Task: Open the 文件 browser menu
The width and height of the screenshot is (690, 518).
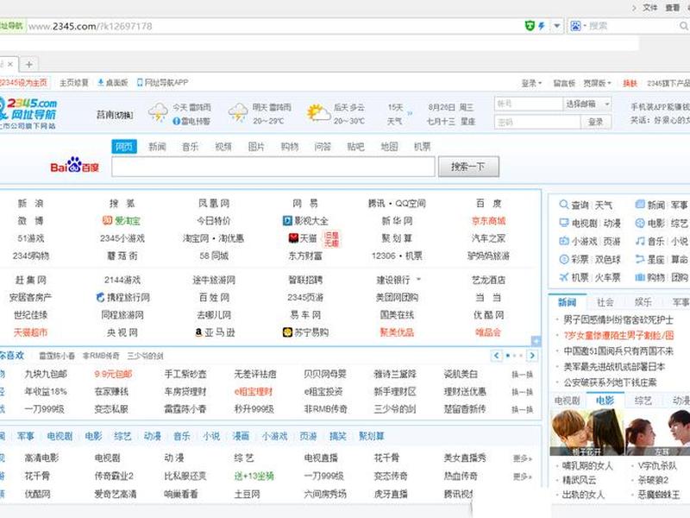Action: 649,8
